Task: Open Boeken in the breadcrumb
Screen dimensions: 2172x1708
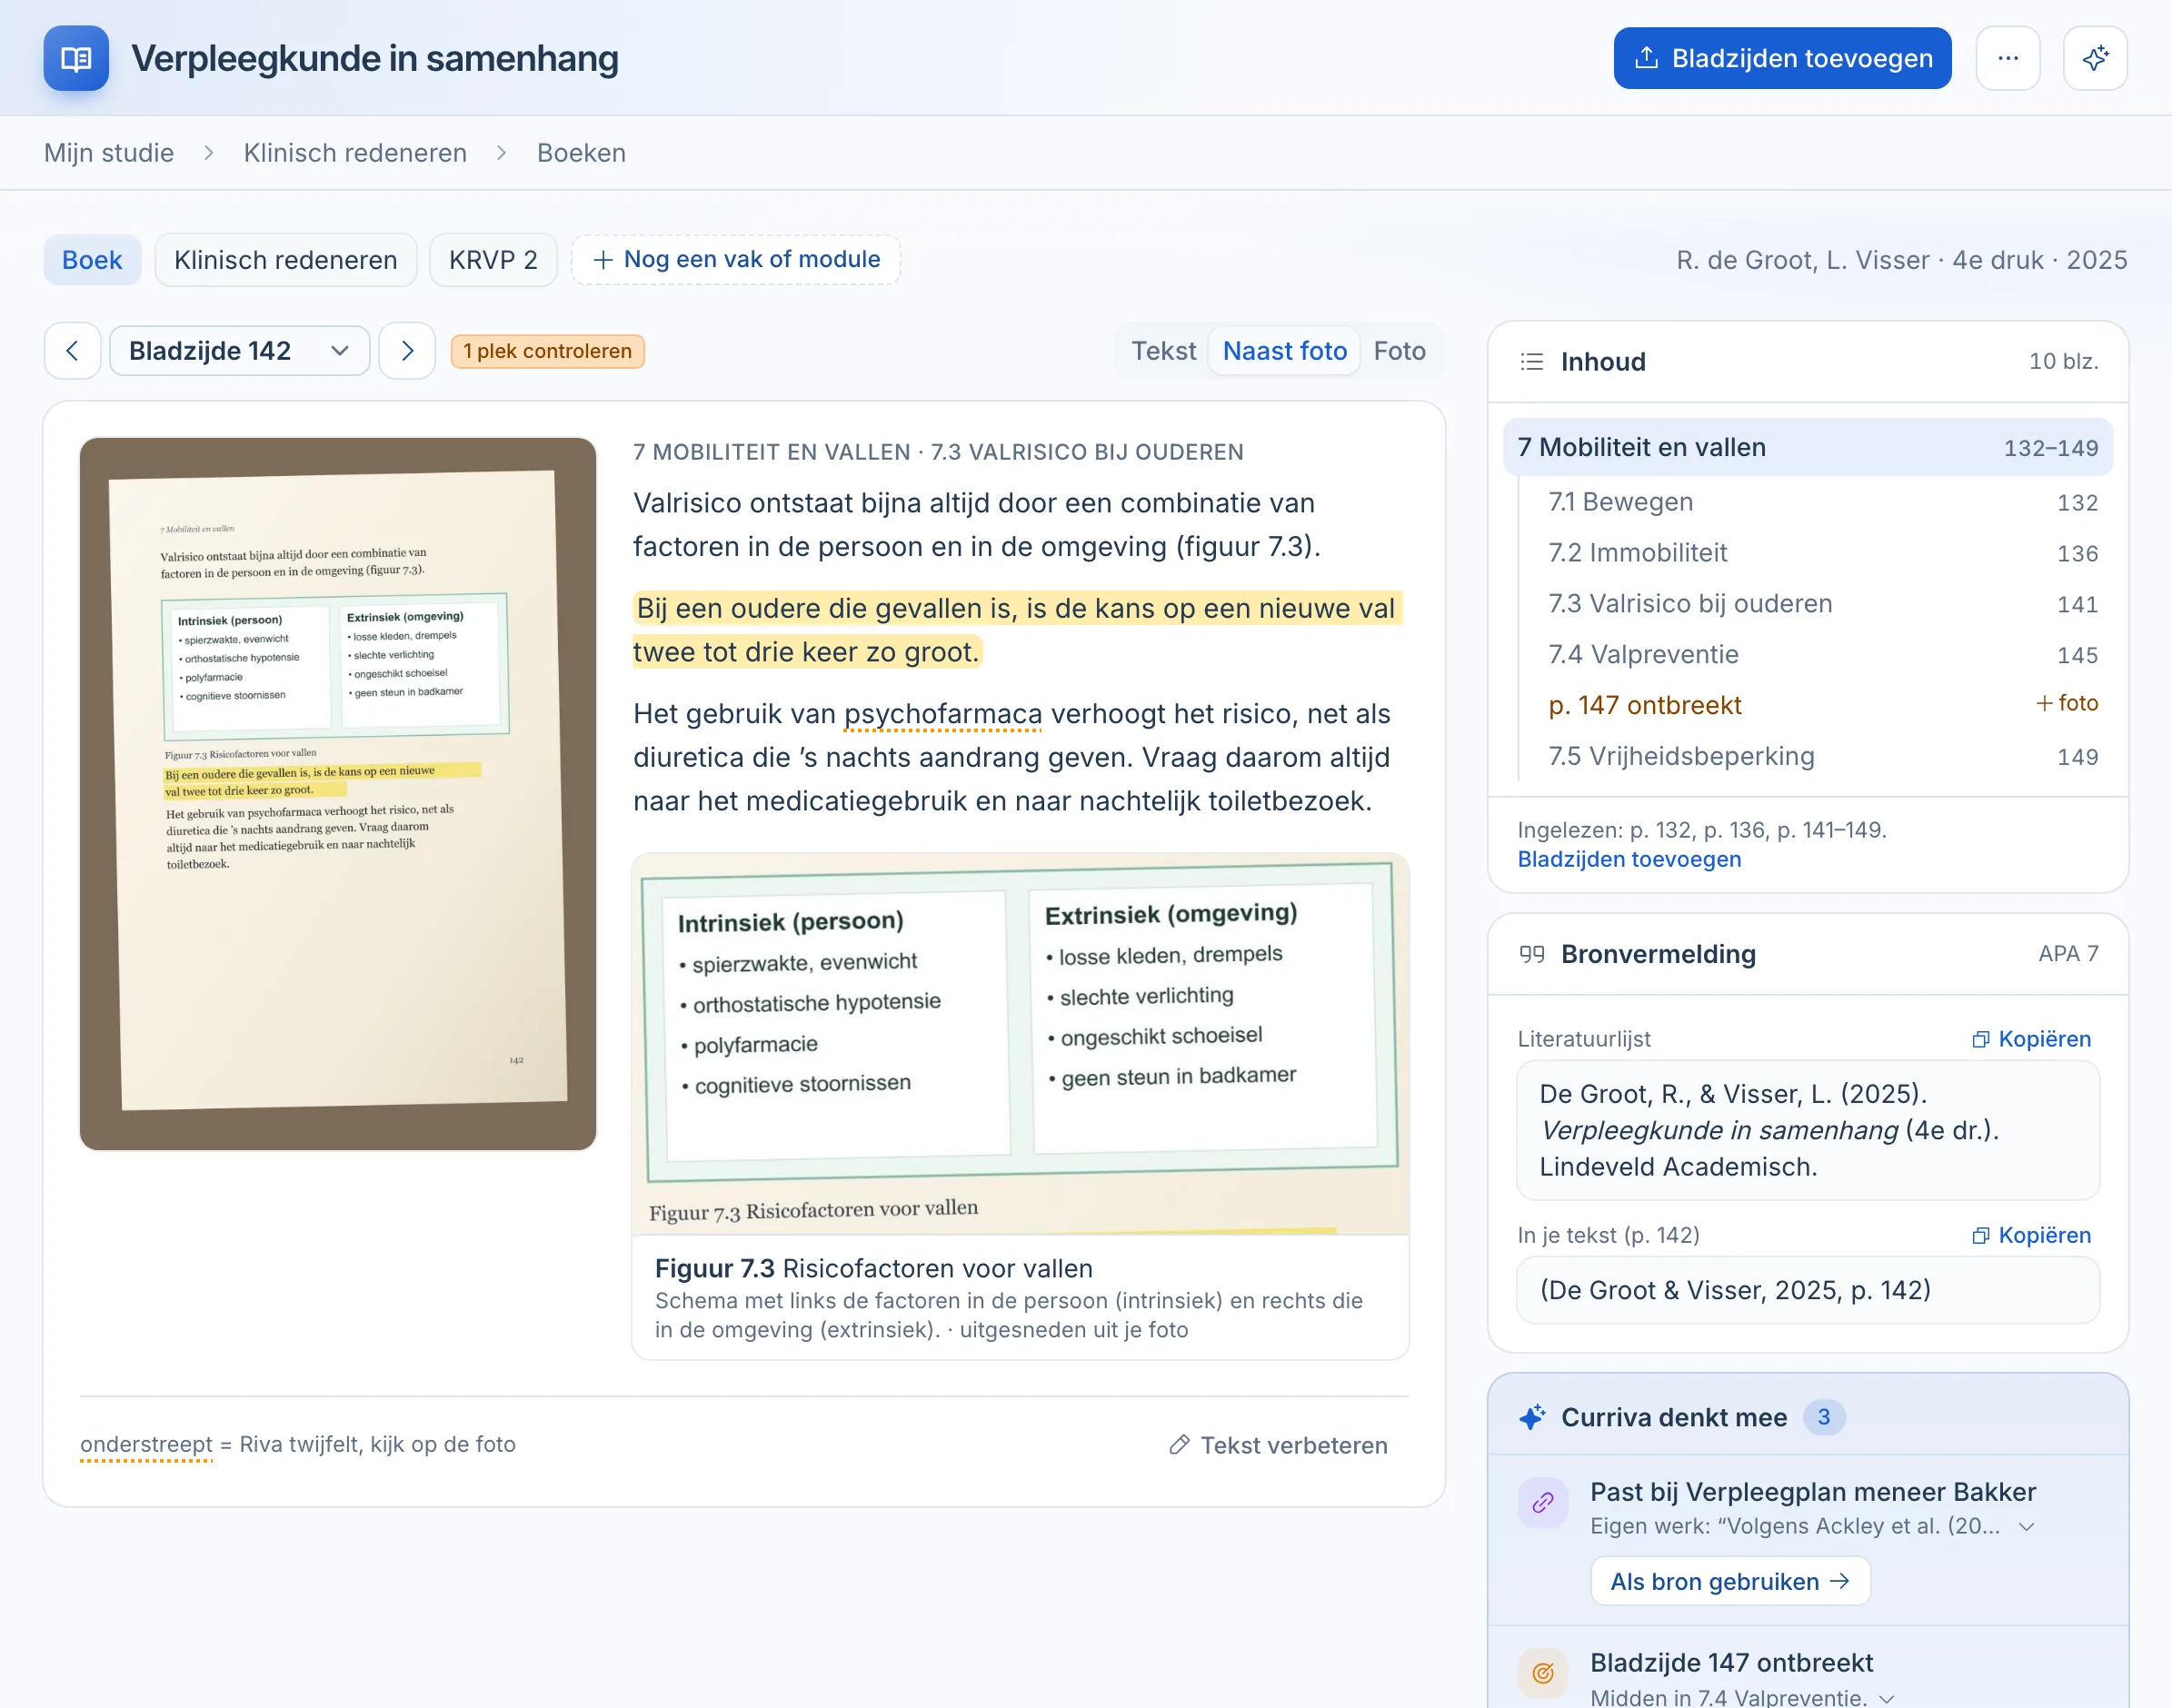Action: [x=582, y=153]
